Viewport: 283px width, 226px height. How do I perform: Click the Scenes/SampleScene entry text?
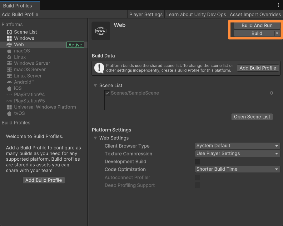135,93
